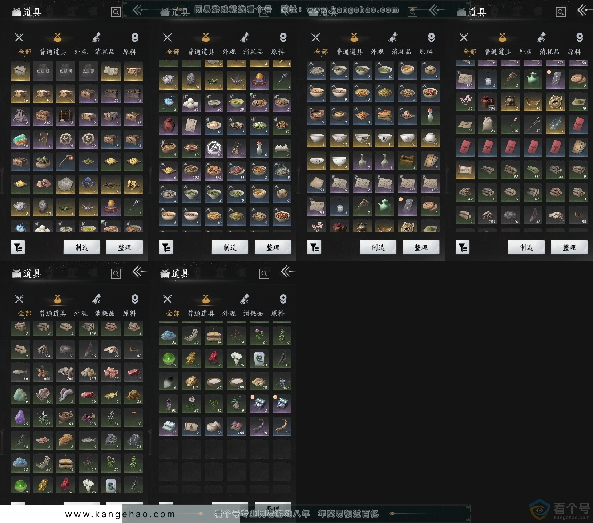Image resolution: width=593 pixels, height=523 pixels.
Task: Click 整理 button in third top panel
Action: 421,247
